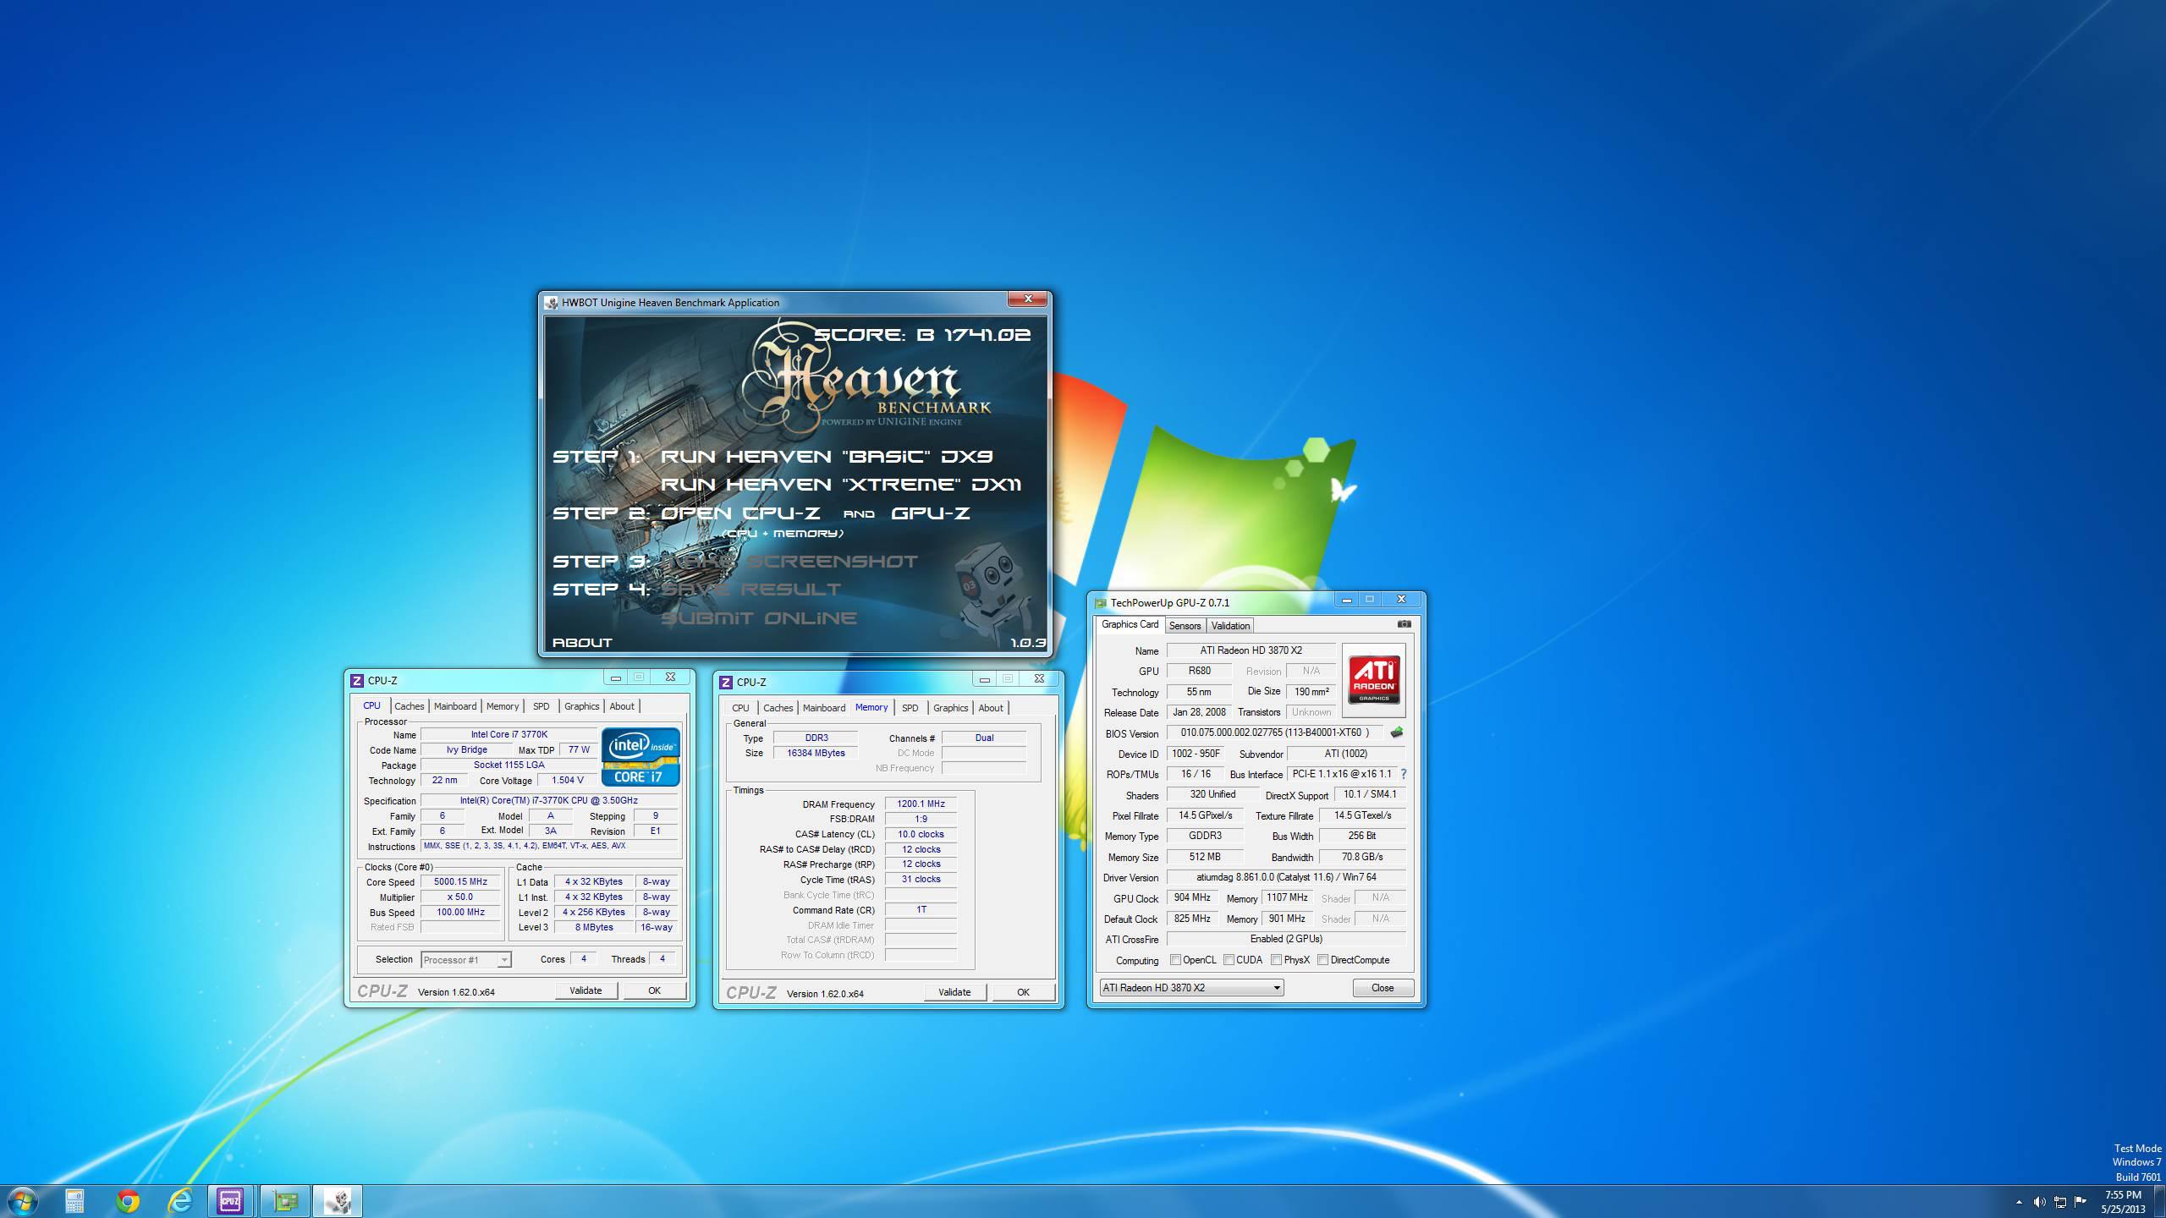Switch to the HWBOT Heaven taskbar button

(338, 1201)
